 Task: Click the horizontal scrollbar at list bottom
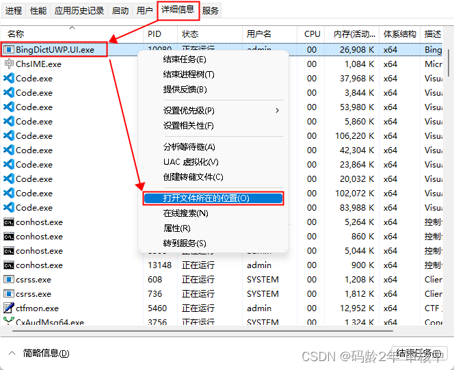[202, 330]
